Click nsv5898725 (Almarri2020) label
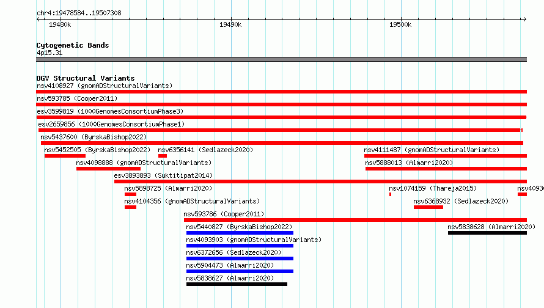 (168, 188)
